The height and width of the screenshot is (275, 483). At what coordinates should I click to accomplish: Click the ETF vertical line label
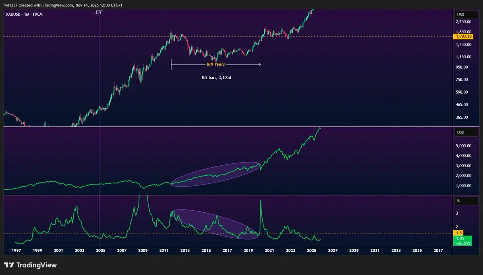tap(99, 12)
